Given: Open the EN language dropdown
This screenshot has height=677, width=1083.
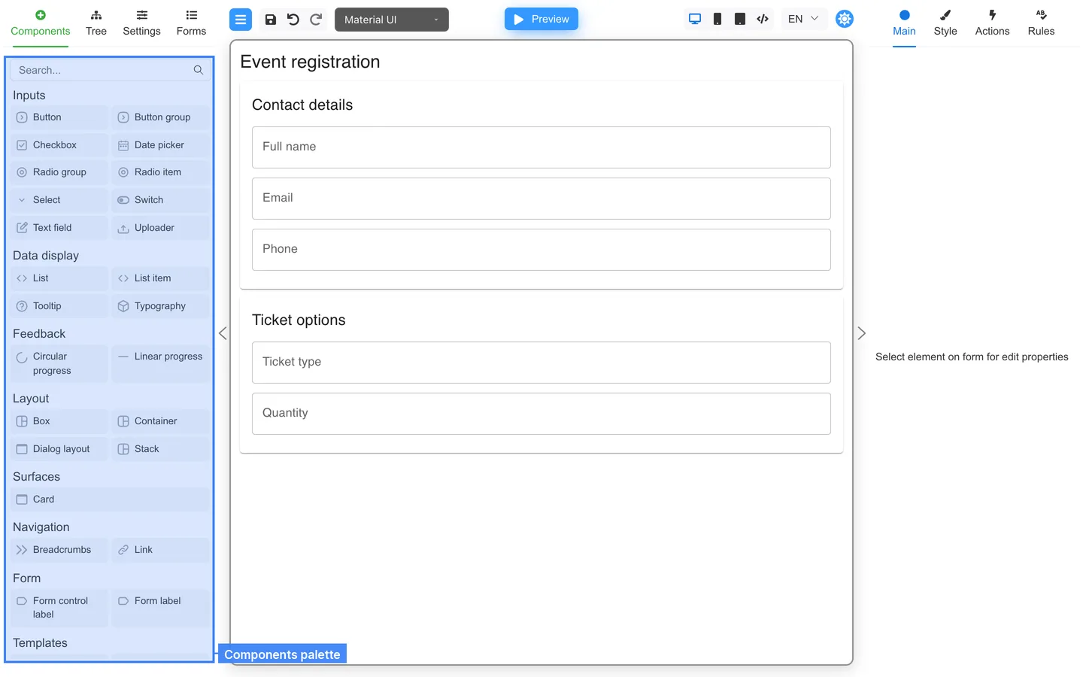Looking at the screenshot, I should click(803, 19).
